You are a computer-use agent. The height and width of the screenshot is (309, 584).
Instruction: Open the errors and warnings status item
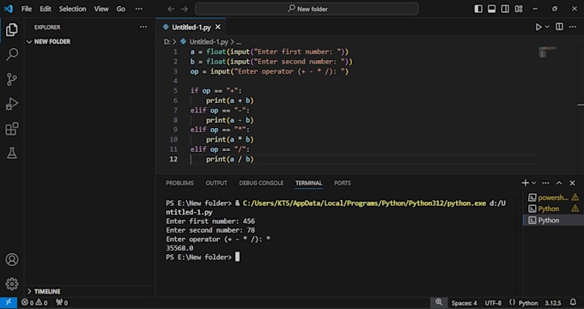pyautogui.click(x=34, y=303)
